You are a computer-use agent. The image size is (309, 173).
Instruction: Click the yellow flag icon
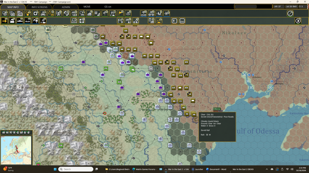pos(120,14)
